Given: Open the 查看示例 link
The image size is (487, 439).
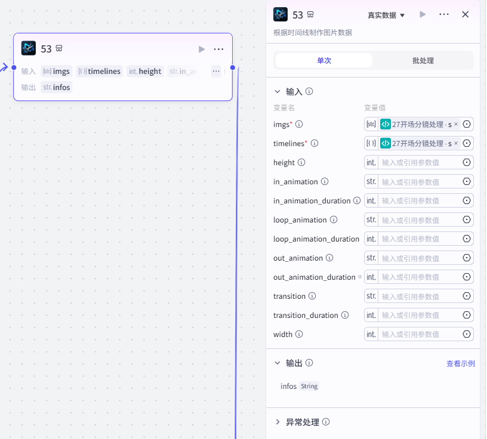Looking at the screenshot, I should coord(461,364).
